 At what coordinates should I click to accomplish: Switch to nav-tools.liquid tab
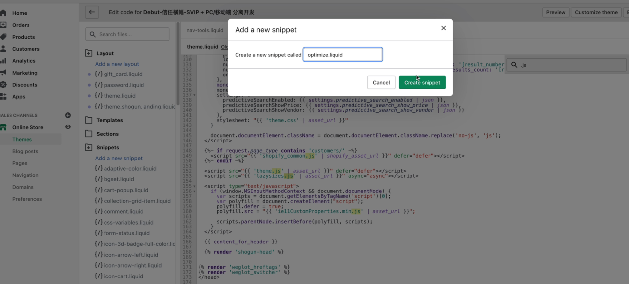[205, 30]
